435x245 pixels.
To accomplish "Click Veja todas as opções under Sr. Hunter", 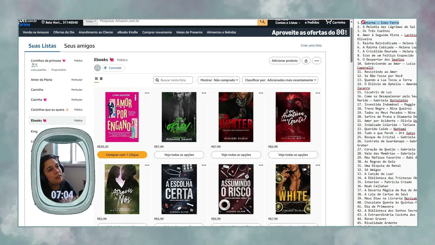I will point(236,155).
